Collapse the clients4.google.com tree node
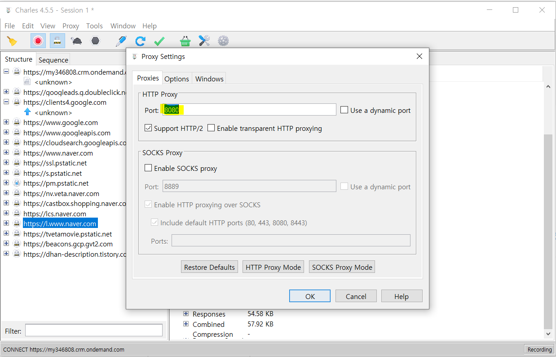The height and width of the screenshot is (357, 556). click(6, 102)
